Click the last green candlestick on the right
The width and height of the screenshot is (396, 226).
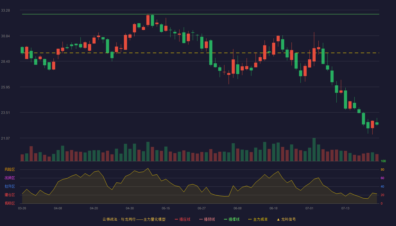[377, 123]
